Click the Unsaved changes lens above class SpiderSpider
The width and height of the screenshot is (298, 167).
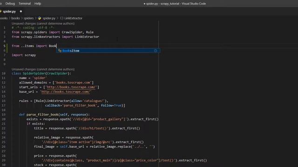43,69
